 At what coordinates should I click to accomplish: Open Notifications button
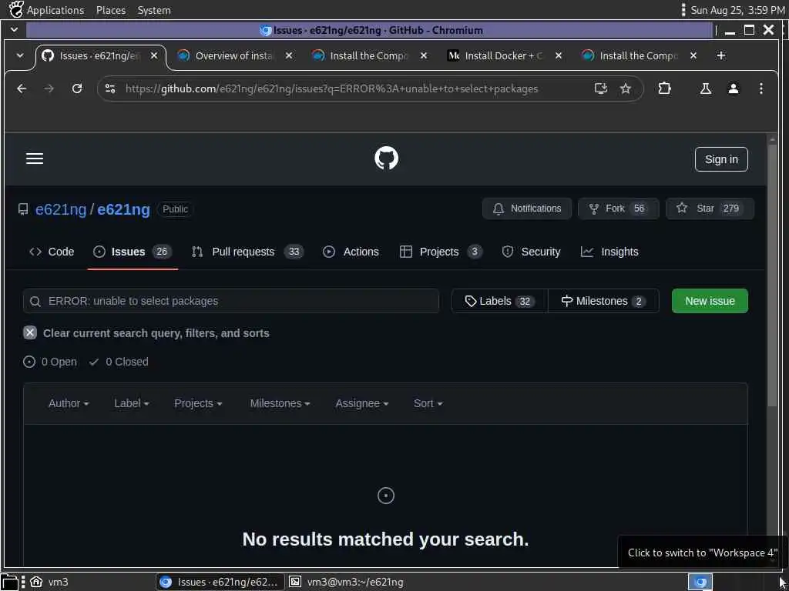pyautogui.click(x=527, y=209)
